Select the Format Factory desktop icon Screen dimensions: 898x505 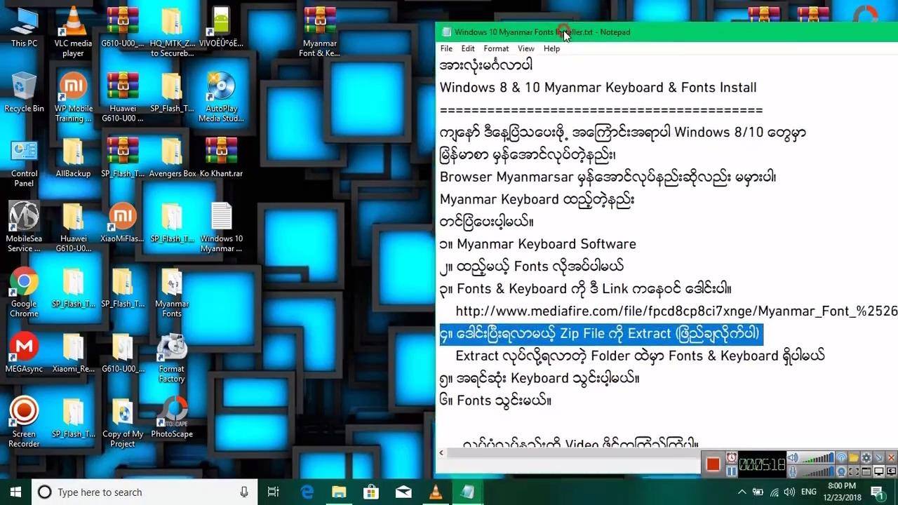(172, 358)
